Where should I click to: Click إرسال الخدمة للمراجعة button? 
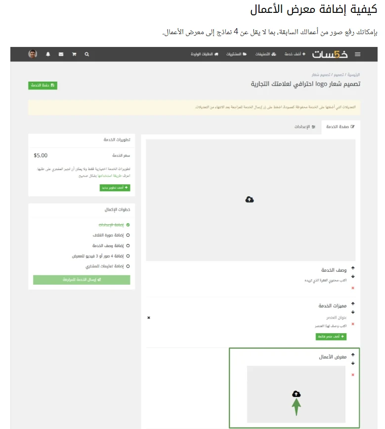[82, 280]
